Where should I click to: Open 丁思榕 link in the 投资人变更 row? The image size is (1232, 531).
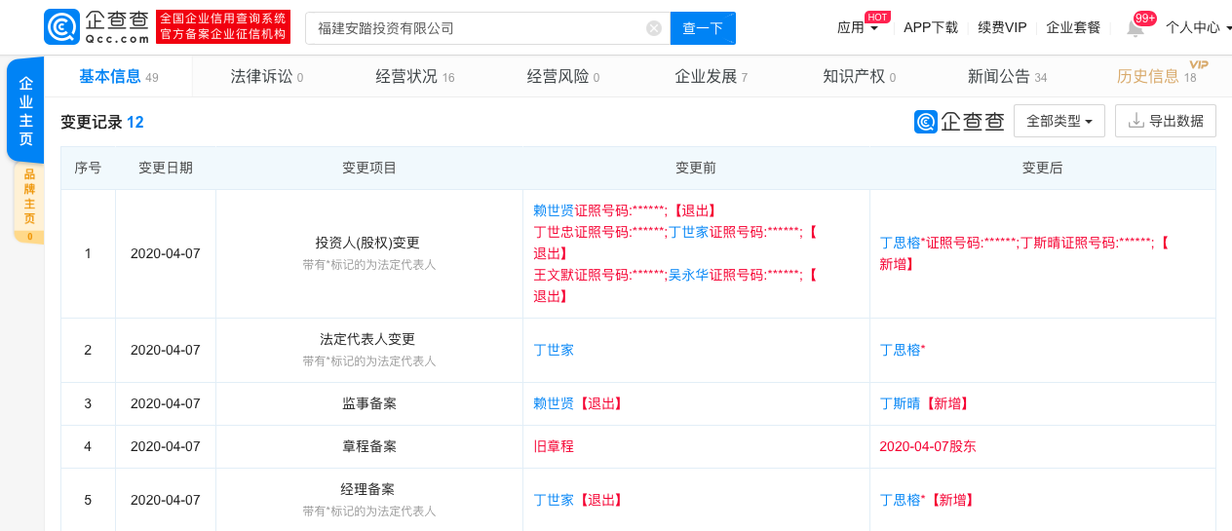(x=900, y=243)
